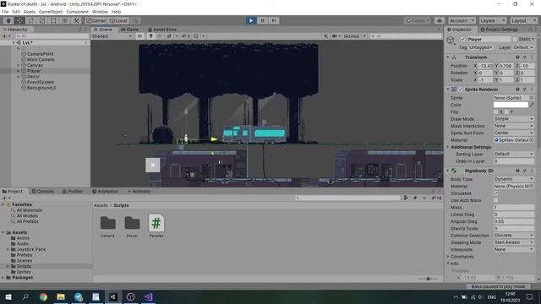Open Sprite Renderer help icon

coord(517,90)
